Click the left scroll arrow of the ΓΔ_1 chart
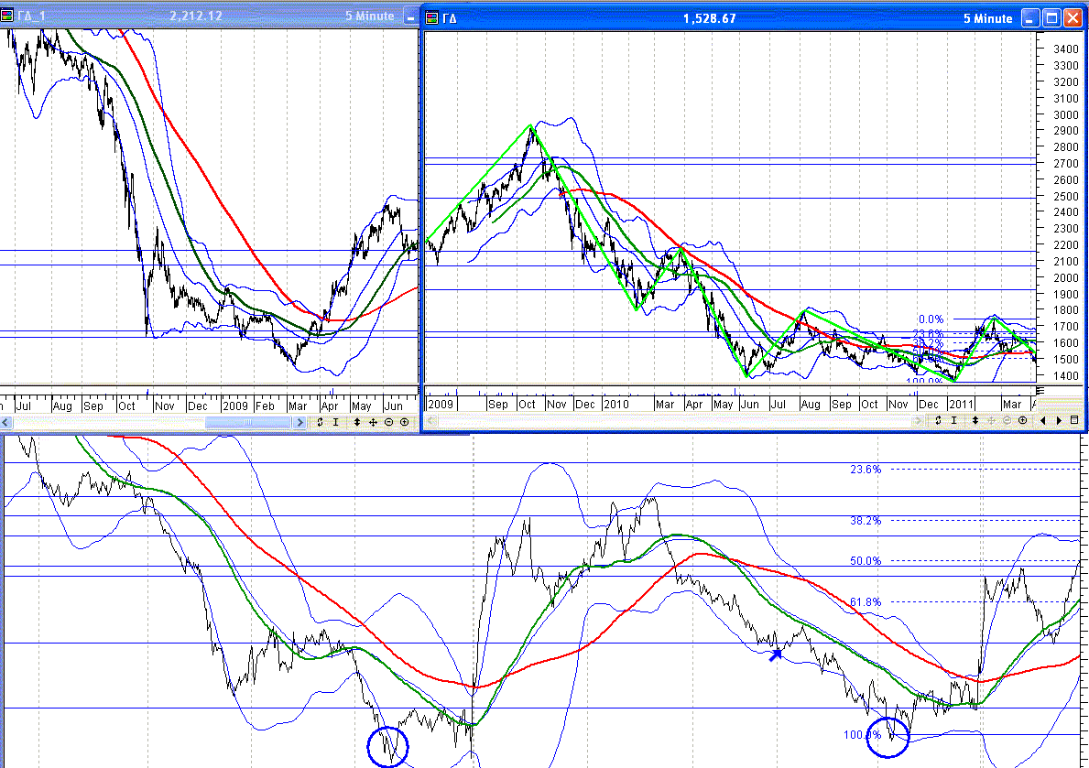 pyautogui.click(x=6, y=422)
